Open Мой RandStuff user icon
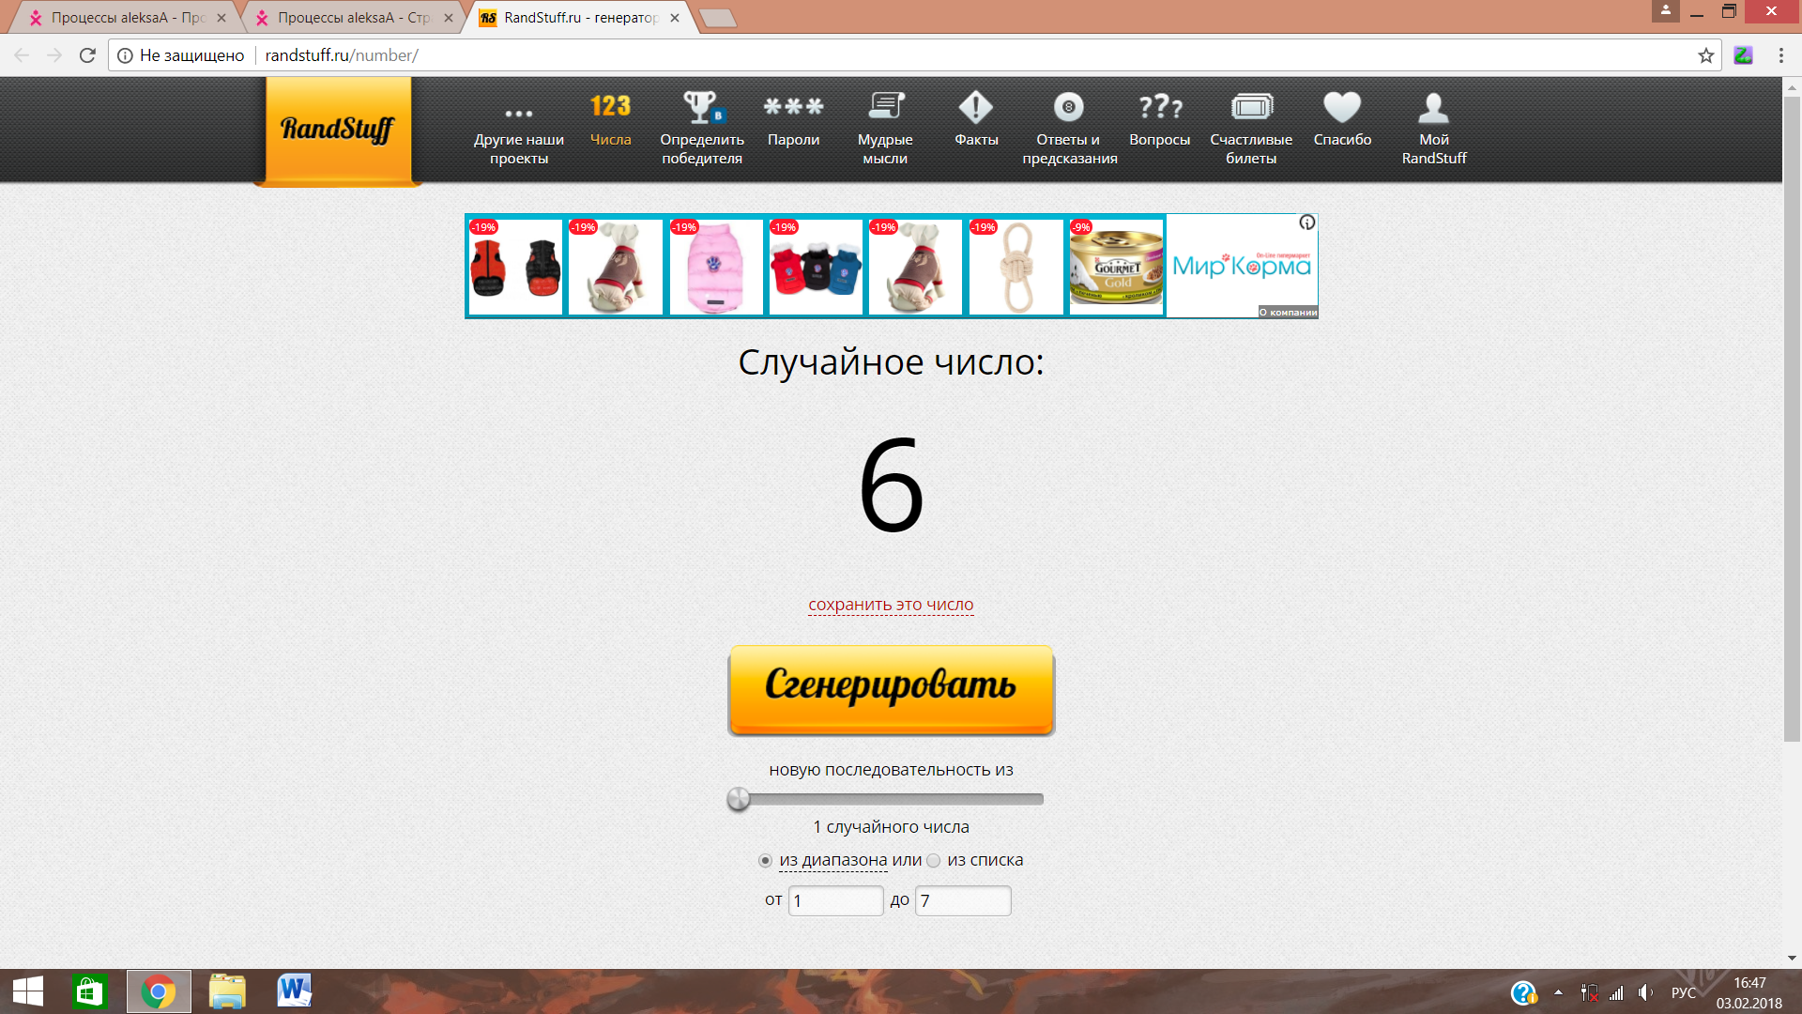Viewport: 1802px width, 1014px height. [1433, 107]
